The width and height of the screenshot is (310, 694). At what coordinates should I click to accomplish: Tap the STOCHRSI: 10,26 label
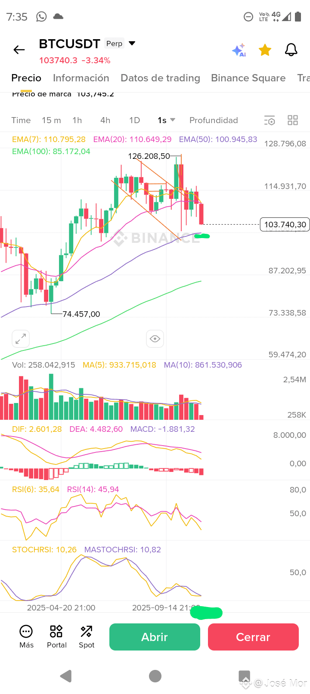[x=44, y=550]
